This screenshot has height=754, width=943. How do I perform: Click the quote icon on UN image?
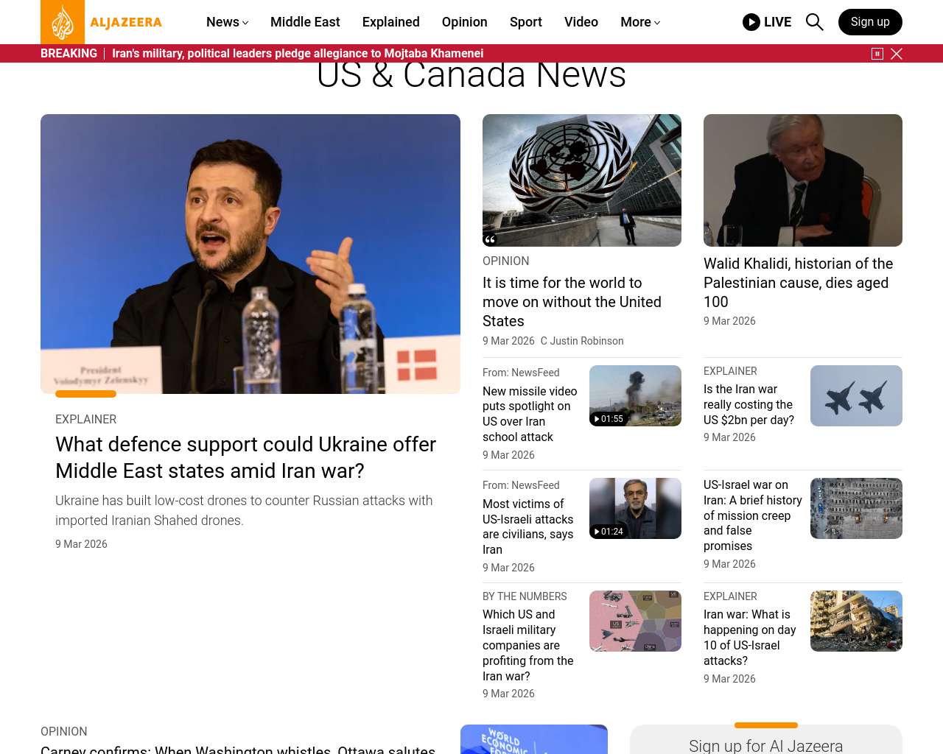point(490,239)
